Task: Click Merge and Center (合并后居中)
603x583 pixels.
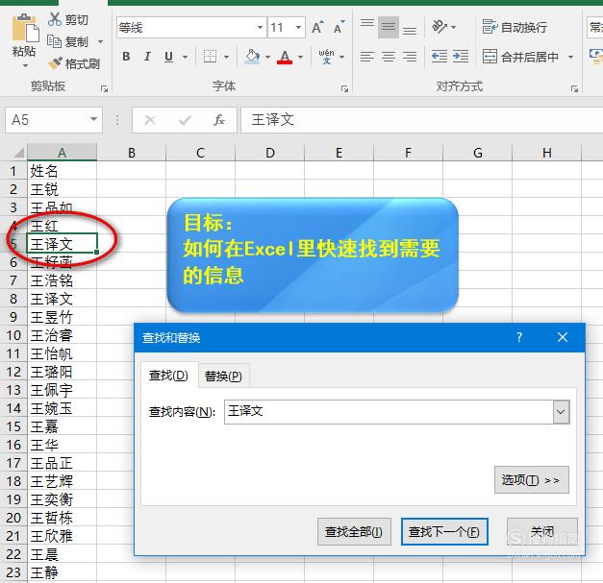Action: (520, 57)
